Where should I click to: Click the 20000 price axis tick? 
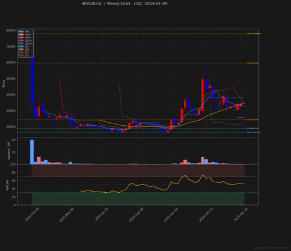[x=11, y=126]
